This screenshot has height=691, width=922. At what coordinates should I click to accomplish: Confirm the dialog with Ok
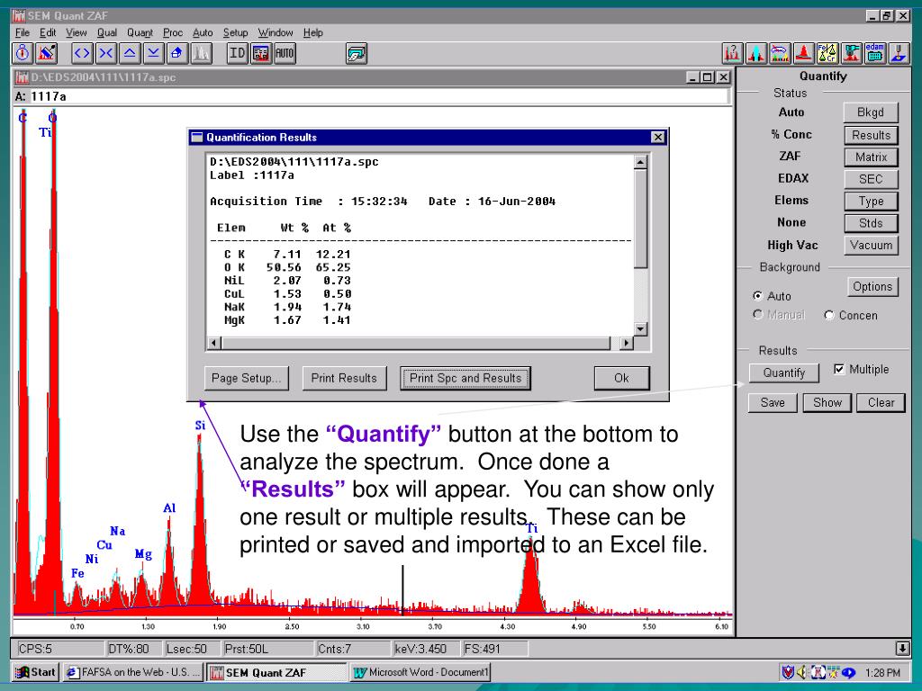tap(621, 379)
